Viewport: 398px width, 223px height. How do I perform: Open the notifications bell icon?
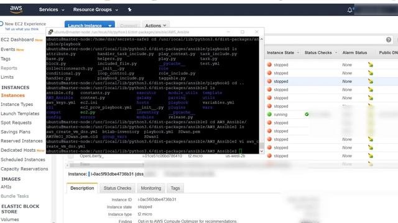(349, 10)
